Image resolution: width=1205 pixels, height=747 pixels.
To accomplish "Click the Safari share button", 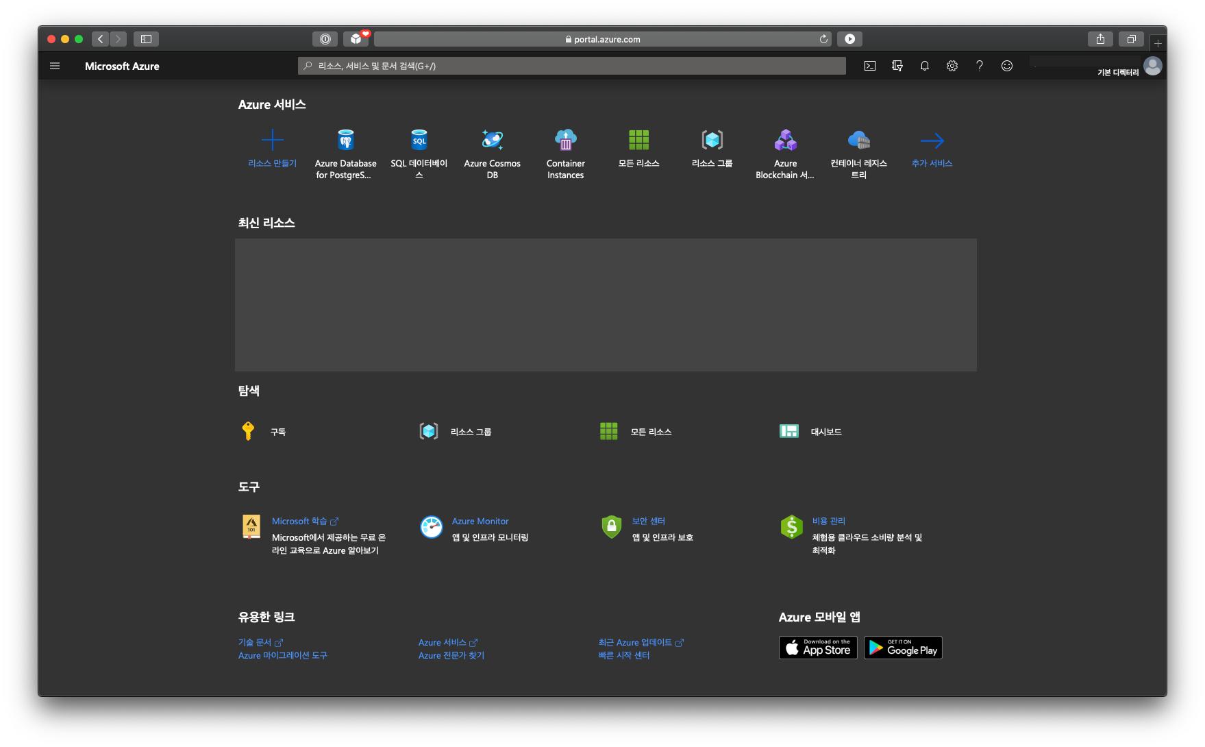I will 1100,39.
